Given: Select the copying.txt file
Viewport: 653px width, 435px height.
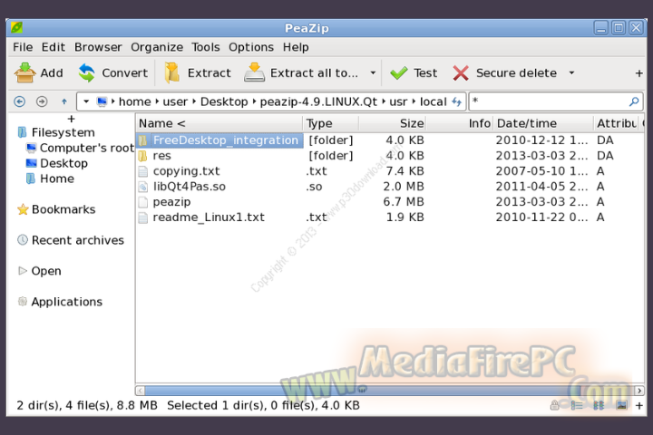Looking at the screenshot, I should coord(186,171).
